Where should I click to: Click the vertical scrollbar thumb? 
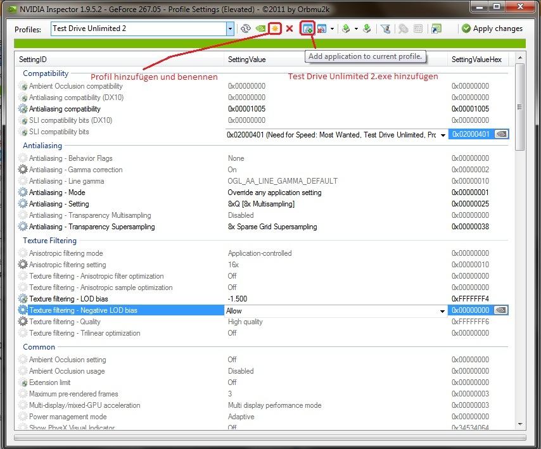519,107
